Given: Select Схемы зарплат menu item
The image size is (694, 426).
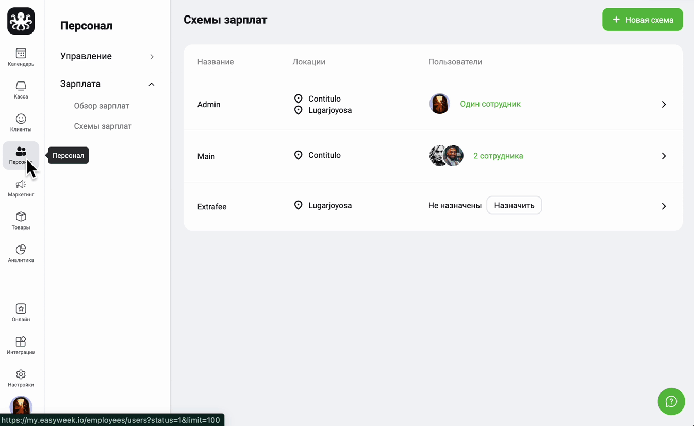Looking at the screenshot, I should coord(103,126).
